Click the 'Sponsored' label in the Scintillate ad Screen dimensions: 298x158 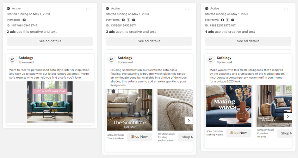click(125, 62)
